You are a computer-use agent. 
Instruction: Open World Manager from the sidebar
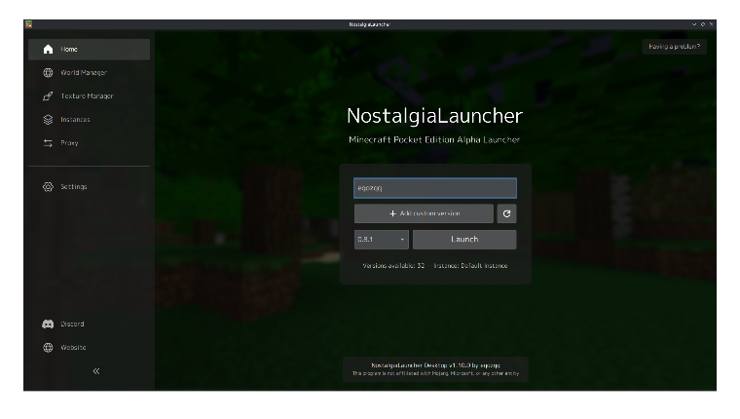[x=90, y=73]
